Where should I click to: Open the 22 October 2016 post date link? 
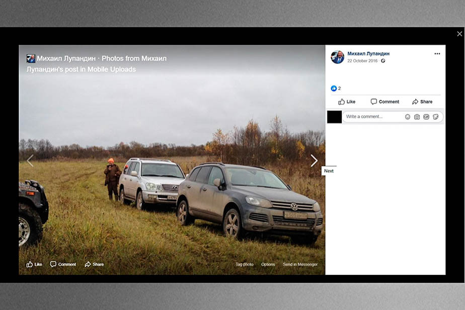coord(362,61)
